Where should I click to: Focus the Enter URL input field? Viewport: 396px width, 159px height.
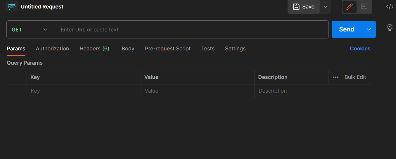193,29
